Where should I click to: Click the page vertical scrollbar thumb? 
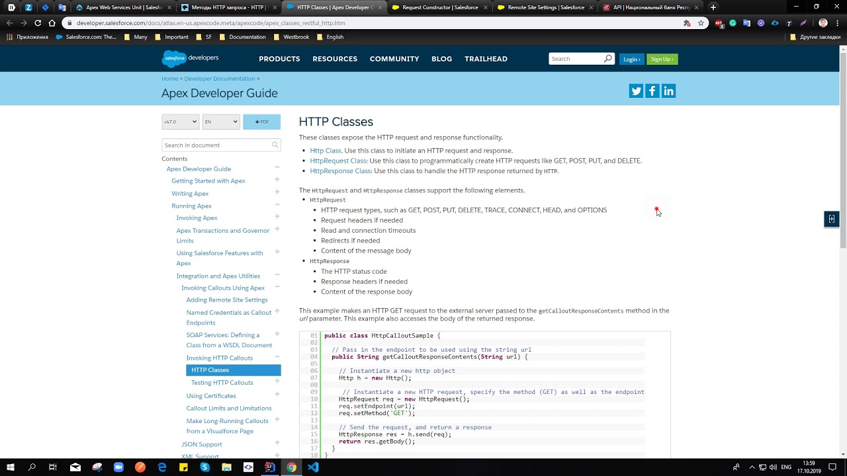click(x=843, y=150)
